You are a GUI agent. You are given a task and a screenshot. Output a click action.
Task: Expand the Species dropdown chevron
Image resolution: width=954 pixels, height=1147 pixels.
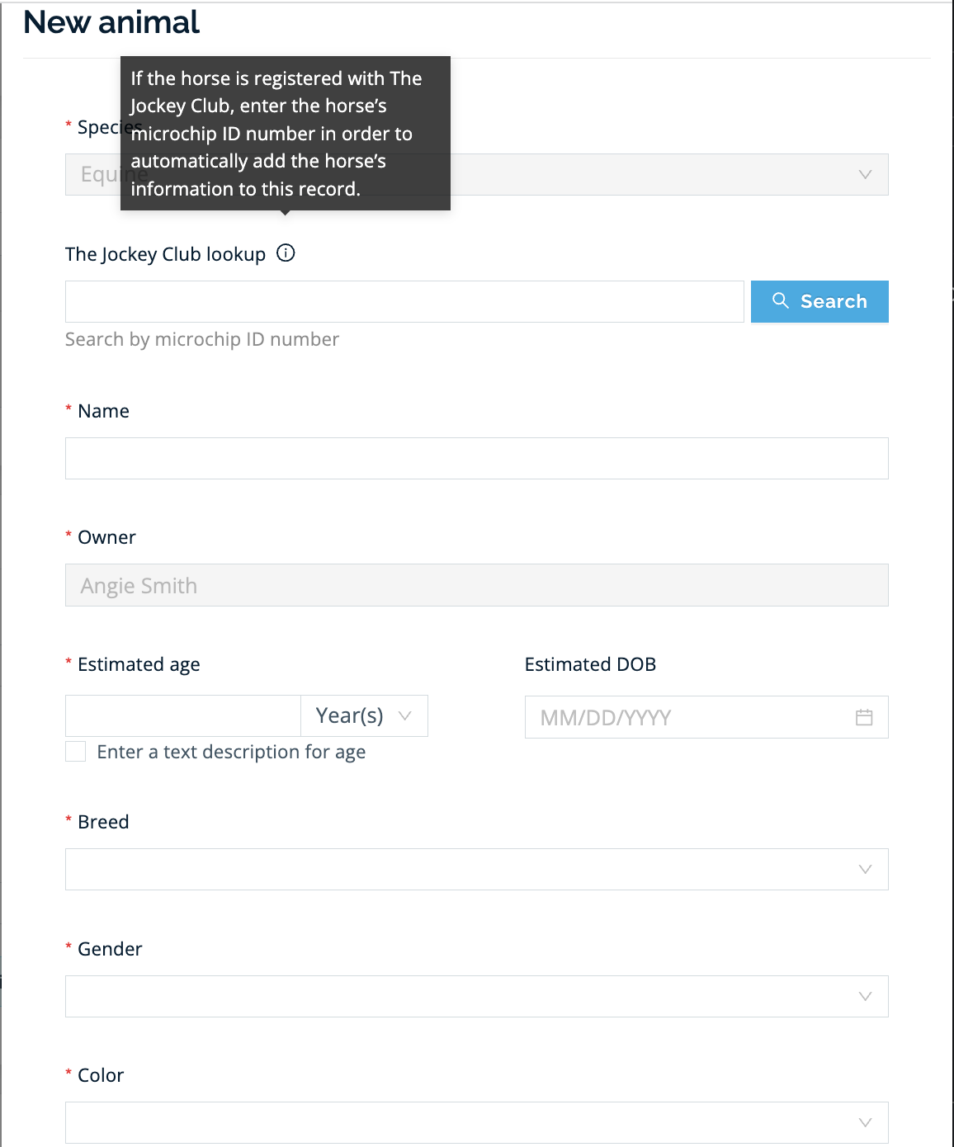click(x=865, y=174)
